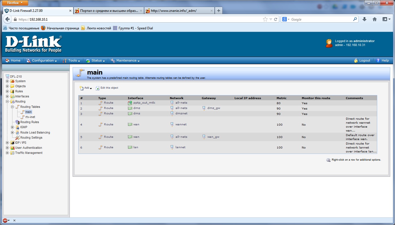The height and width of the screenshot is (225, 395).
Task: Open the Firefox downloads arrow icon
Action: pos(364,19)
